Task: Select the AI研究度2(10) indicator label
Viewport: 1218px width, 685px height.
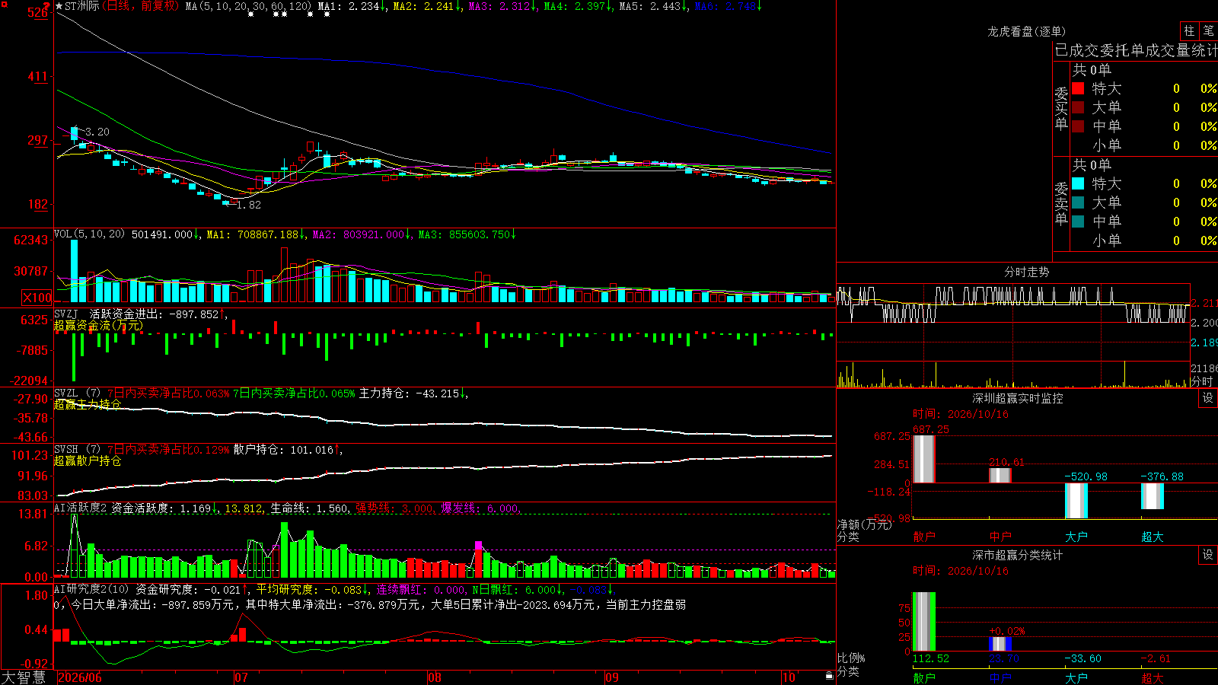Action: (x=92, y=589)
